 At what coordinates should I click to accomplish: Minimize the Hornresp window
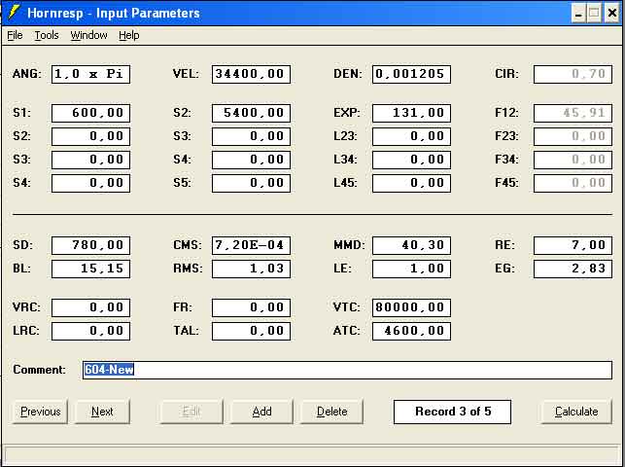click(578, 14)
